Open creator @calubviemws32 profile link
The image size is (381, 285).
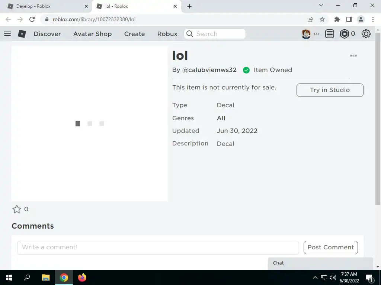pyautogui.click(x=209, y=70)
